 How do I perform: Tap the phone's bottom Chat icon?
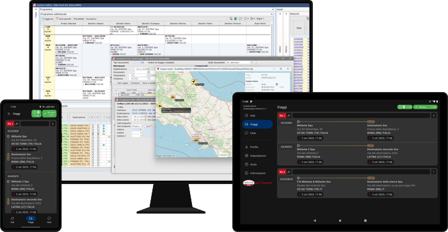pos(49,220)
